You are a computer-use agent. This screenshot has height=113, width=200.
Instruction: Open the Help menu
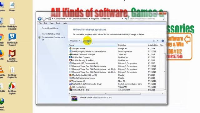65,23
